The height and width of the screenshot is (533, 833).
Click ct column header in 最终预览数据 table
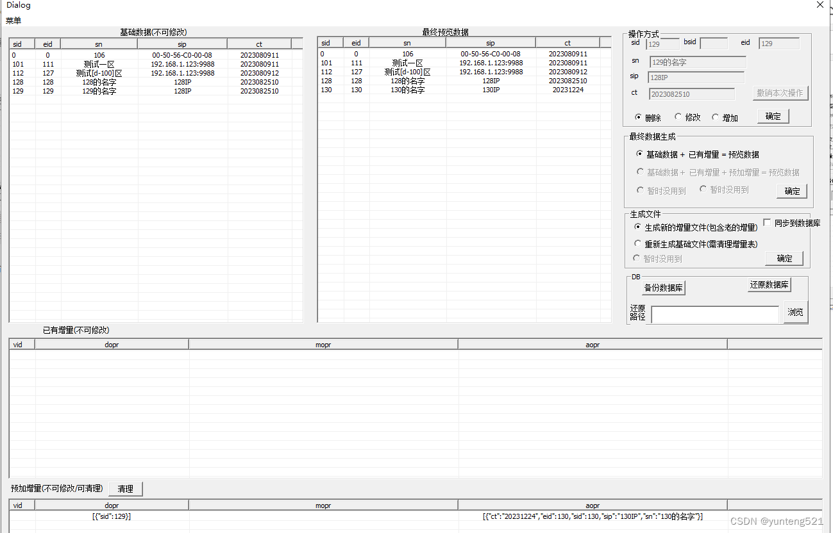(568, 43)
